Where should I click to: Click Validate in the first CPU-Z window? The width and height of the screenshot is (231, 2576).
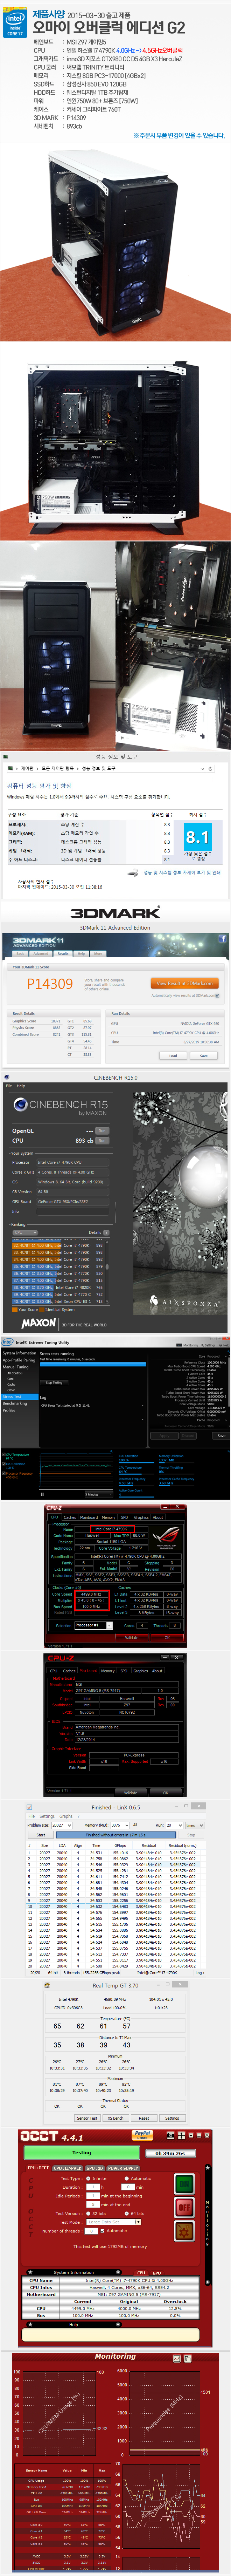click(132, 1638)
